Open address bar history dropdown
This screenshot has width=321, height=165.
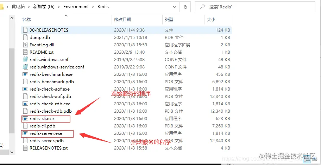[175, 7]
